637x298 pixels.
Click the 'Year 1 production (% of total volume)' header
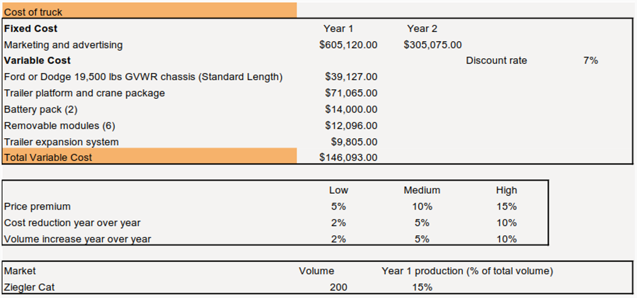[467, 271]
